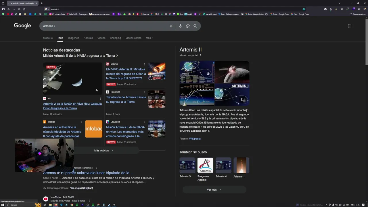Switch to Videos cortos tab
This screenshot has height=207, width=368.
(133, 38)
